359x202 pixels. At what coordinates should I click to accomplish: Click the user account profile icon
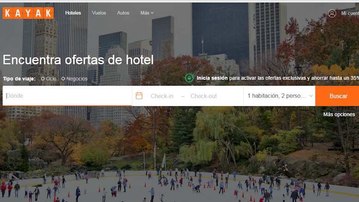click(x=332, y=13)
